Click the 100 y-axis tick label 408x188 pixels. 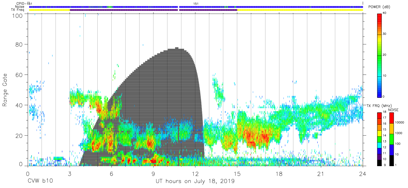point(17,16)
